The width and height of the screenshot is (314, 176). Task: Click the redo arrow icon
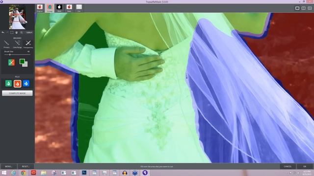point(7,33)
